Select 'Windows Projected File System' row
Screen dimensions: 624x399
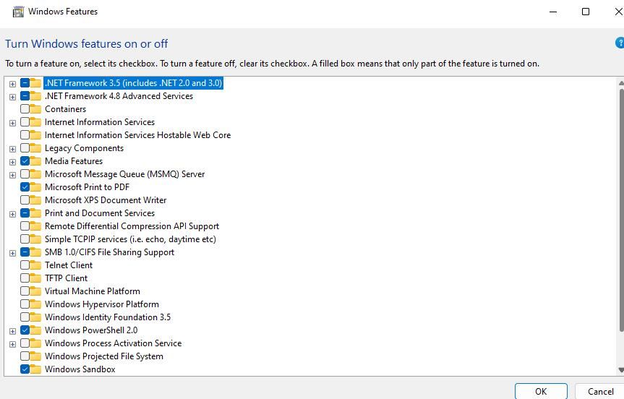pos(104,356)
